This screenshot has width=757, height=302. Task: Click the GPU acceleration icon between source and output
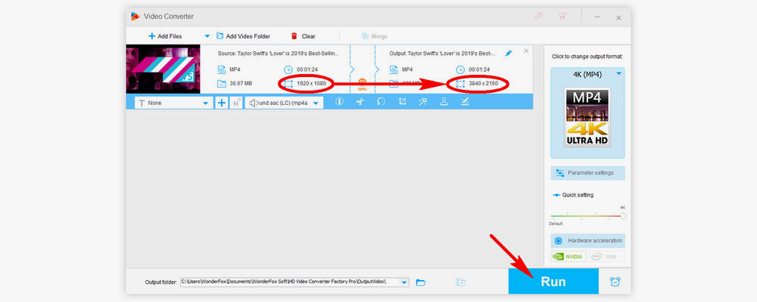click(x=363, y=85)
